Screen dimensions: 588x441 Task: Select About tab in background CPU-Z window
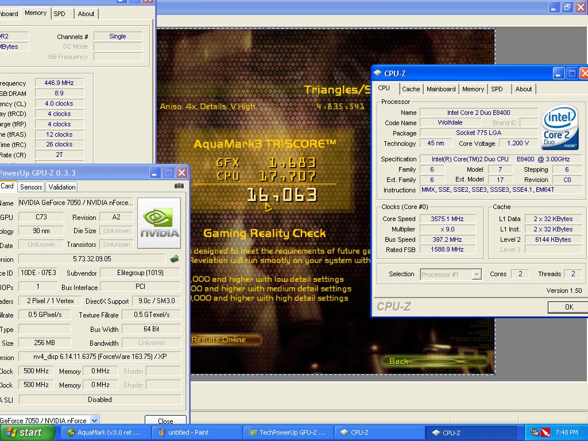click(86, 14)
